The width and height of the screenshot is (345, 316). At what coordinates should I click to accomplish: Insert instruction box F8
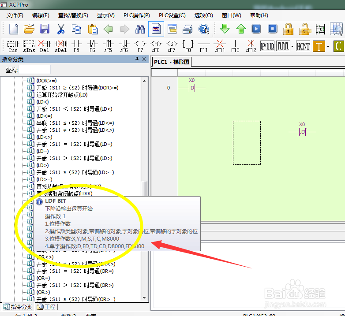[x=188, y=46]
